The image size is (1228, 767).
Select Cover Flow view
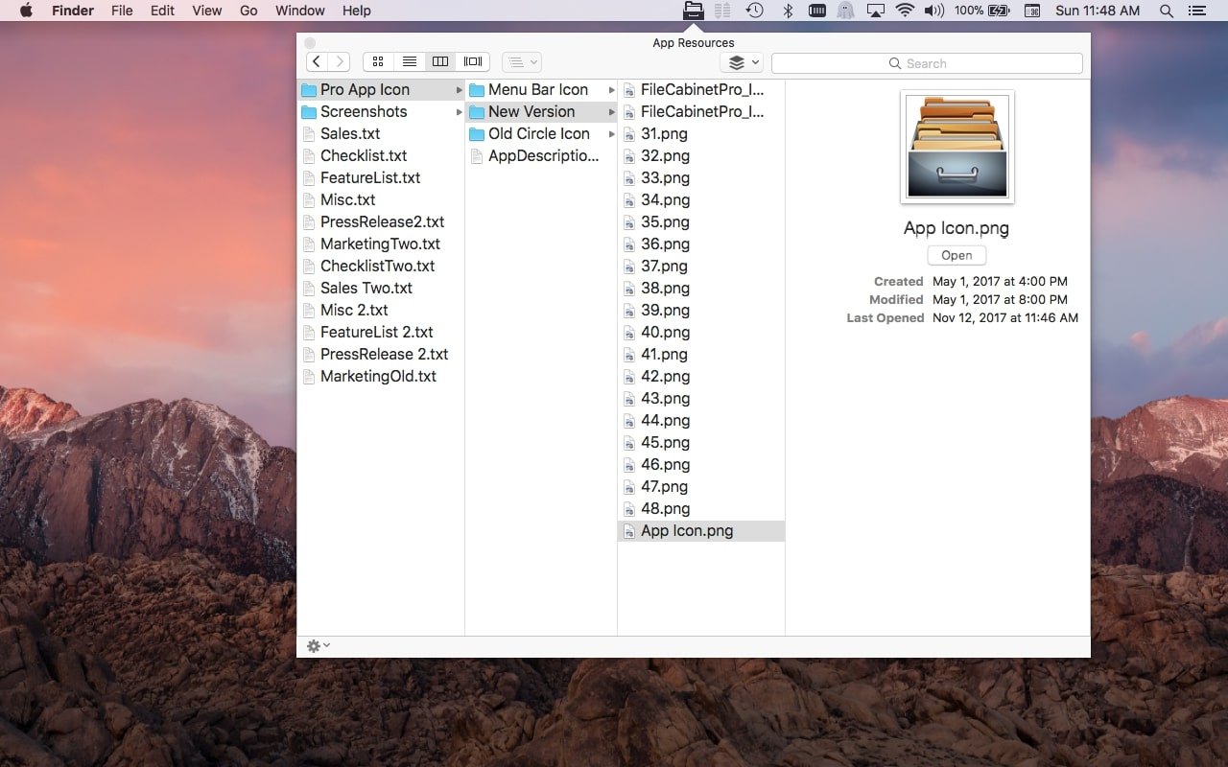point(472,60)
